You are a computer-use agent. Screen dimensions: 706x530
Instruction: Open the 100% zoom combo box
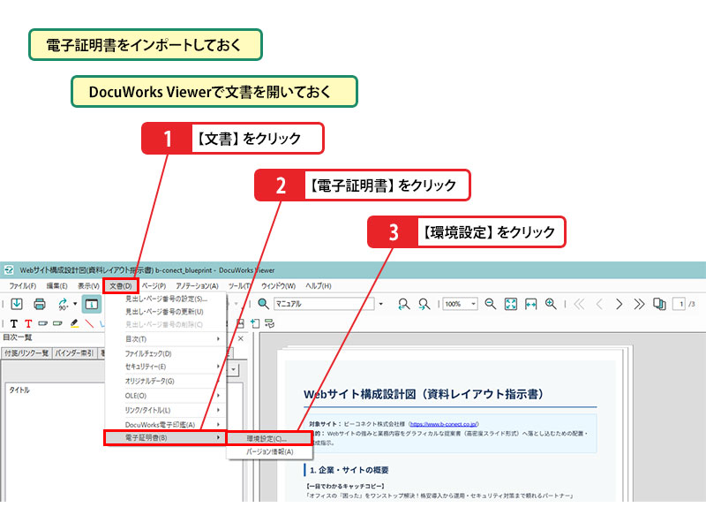pos(460,304)
